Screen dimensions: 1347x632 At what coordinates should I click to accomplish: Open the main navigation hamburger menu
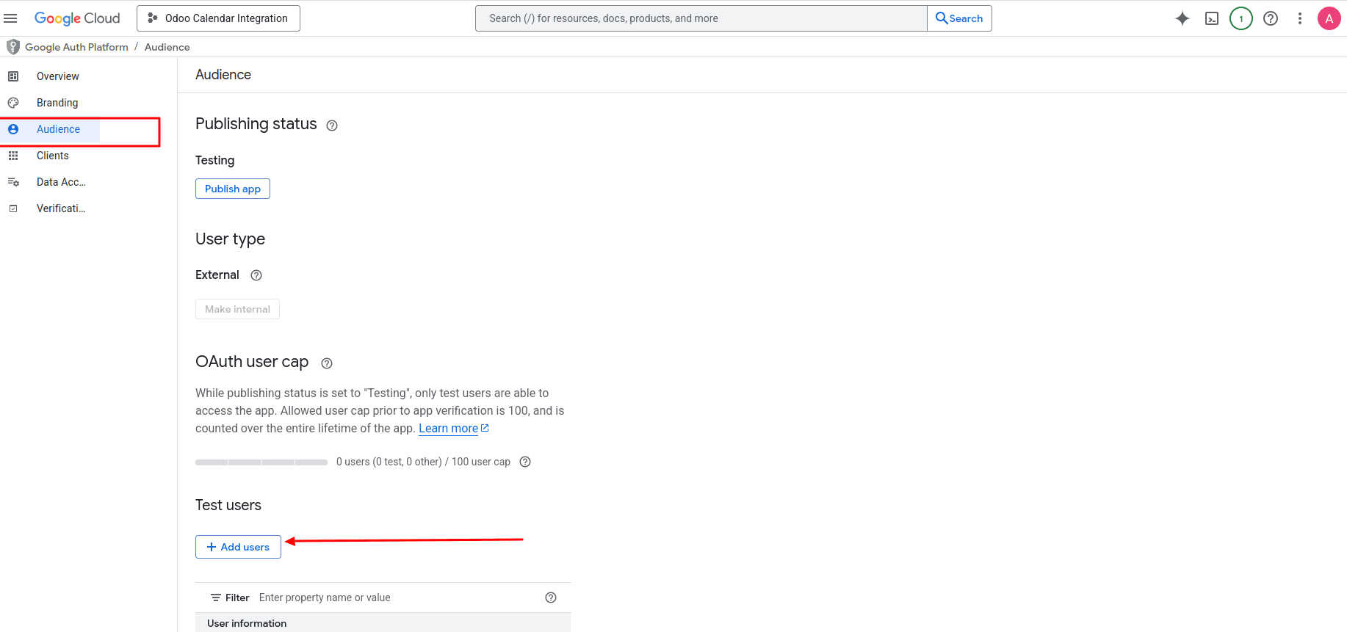(x=10, y=18)
